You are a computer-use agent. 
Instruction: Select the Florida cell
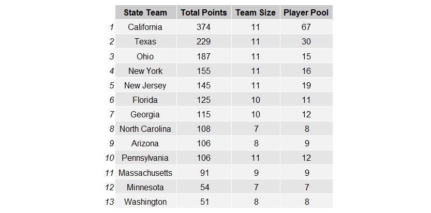(x=145, y=100)
